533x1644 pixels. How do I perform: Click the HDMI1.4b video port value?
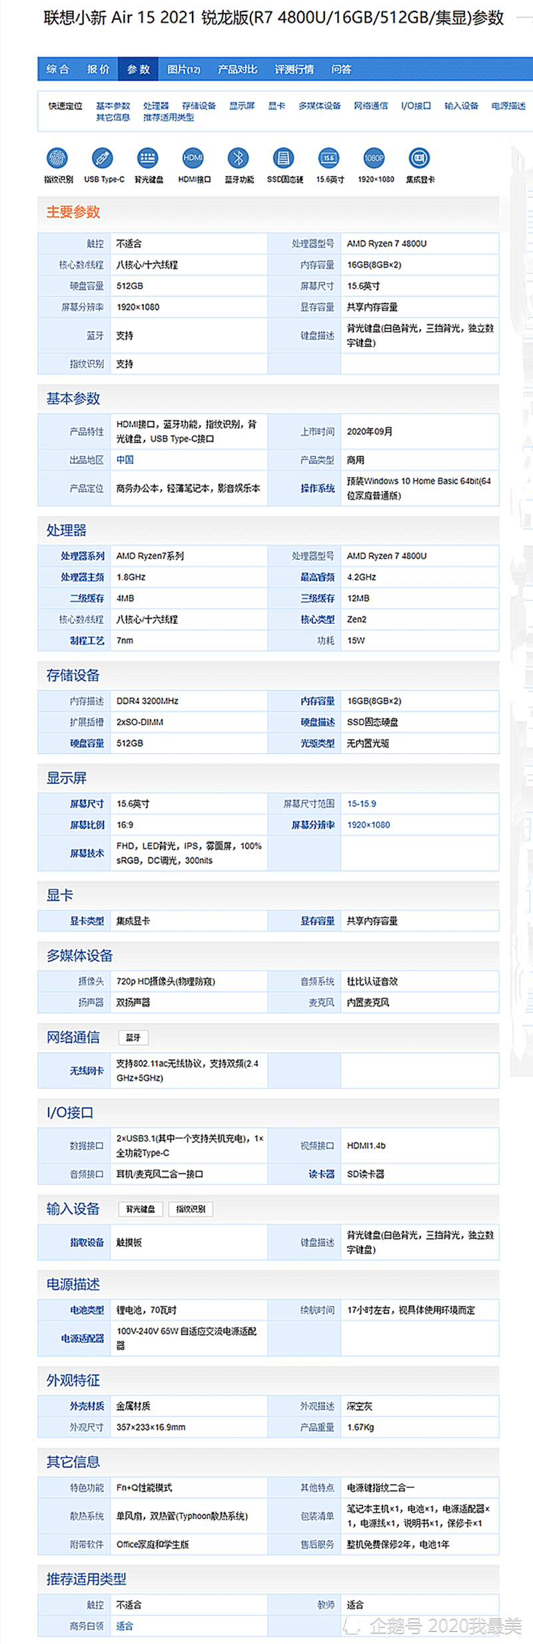click(366, 1146)
